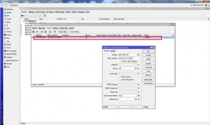The image size is (210, 125).
Task: Click blue checkmark enable icon in DHCP Server toolbar
Action: click(x=42, y=32)
